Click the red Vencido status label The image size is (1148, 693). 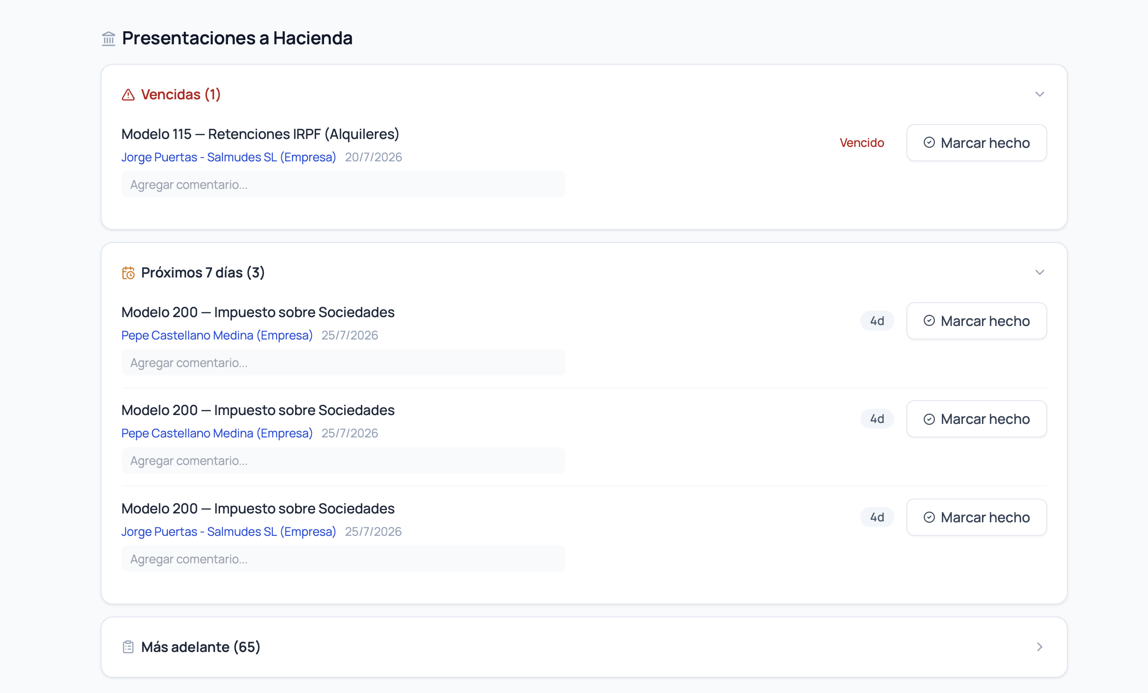pyautogui.click(x=862, y=143)
